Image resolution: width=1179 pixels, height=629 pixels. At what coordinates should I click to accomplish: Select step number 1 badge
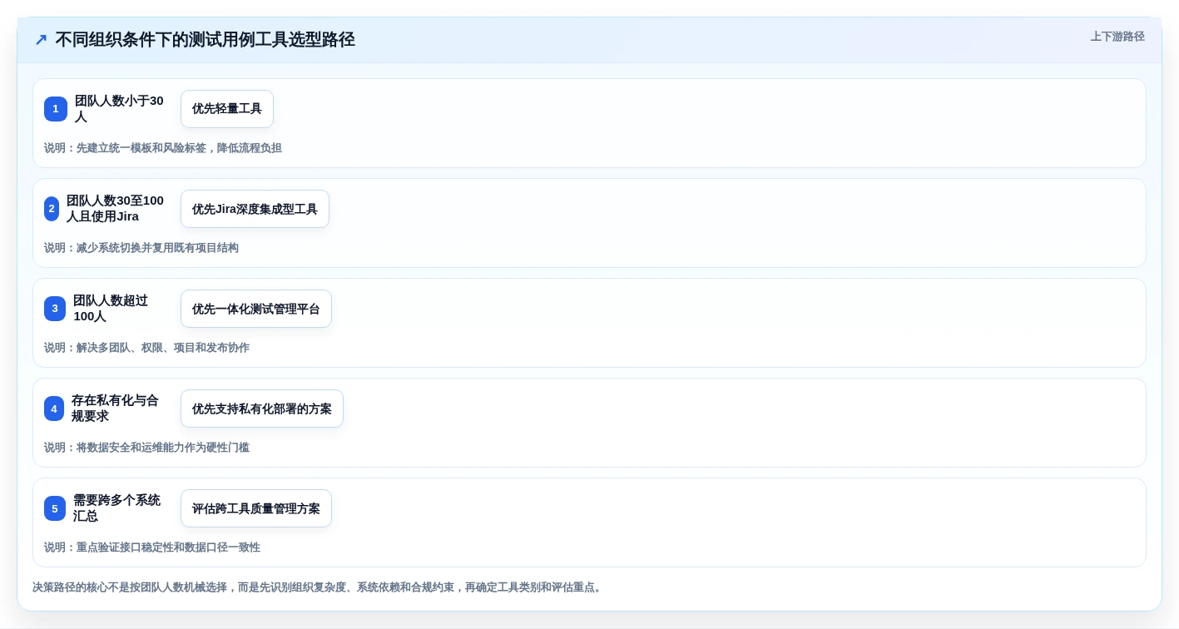(56, 109)
